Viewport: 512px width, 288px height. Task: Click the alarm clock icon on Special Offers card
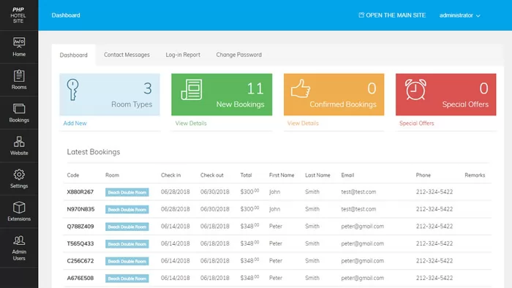415,89
